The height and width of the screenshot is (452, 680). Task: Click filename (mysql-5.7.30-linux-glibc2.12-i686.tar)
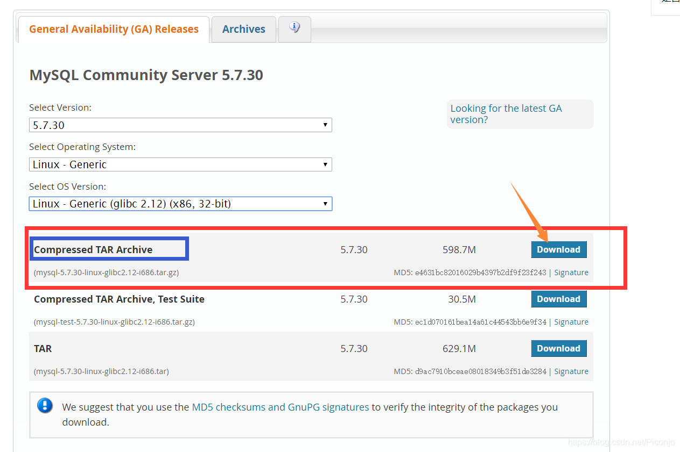pos(101,371)
